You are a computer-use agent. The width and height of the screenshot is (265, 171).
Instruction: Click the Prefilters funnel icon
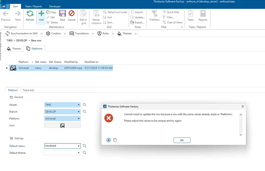click(154, 14)
